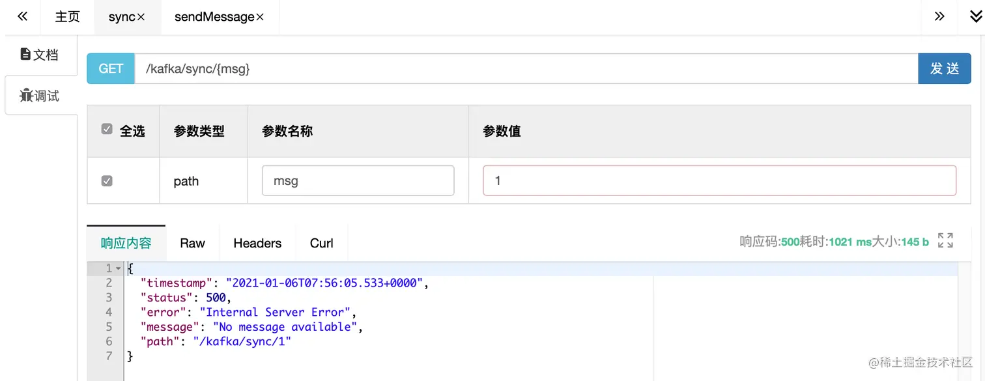Click line number 7 in the gutter
The width and height of the screenshot is (985, 381).
coord(109,356)
